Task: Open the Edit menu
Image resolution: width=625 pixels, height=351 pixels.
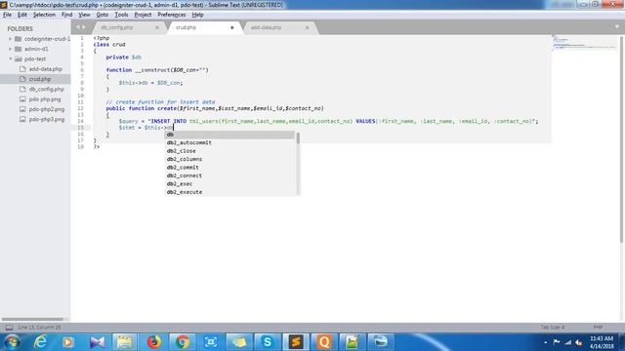Action: 21,15
